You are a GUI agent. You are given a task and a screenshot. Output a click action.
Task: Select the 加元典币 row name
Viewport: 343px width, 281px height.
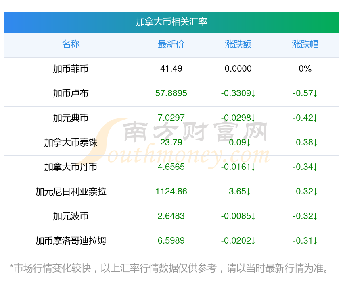[71, 118]
